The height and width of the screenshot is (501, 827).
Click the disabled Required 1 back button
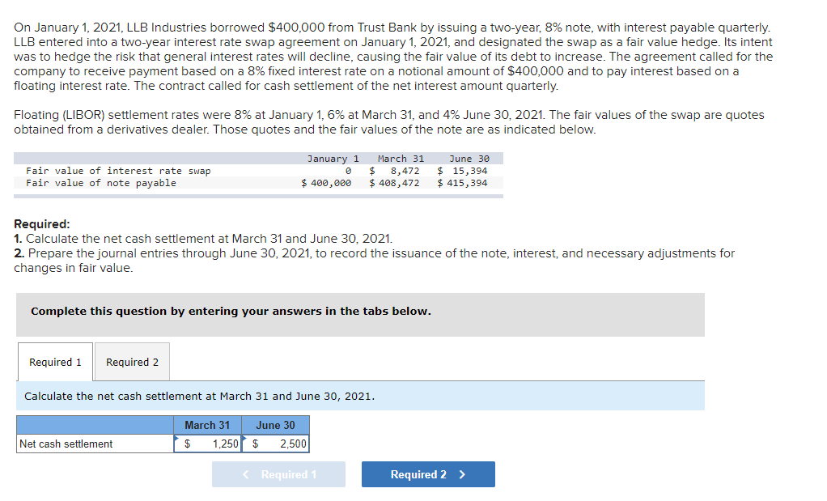pyautogui.click(x=278, y=474)
